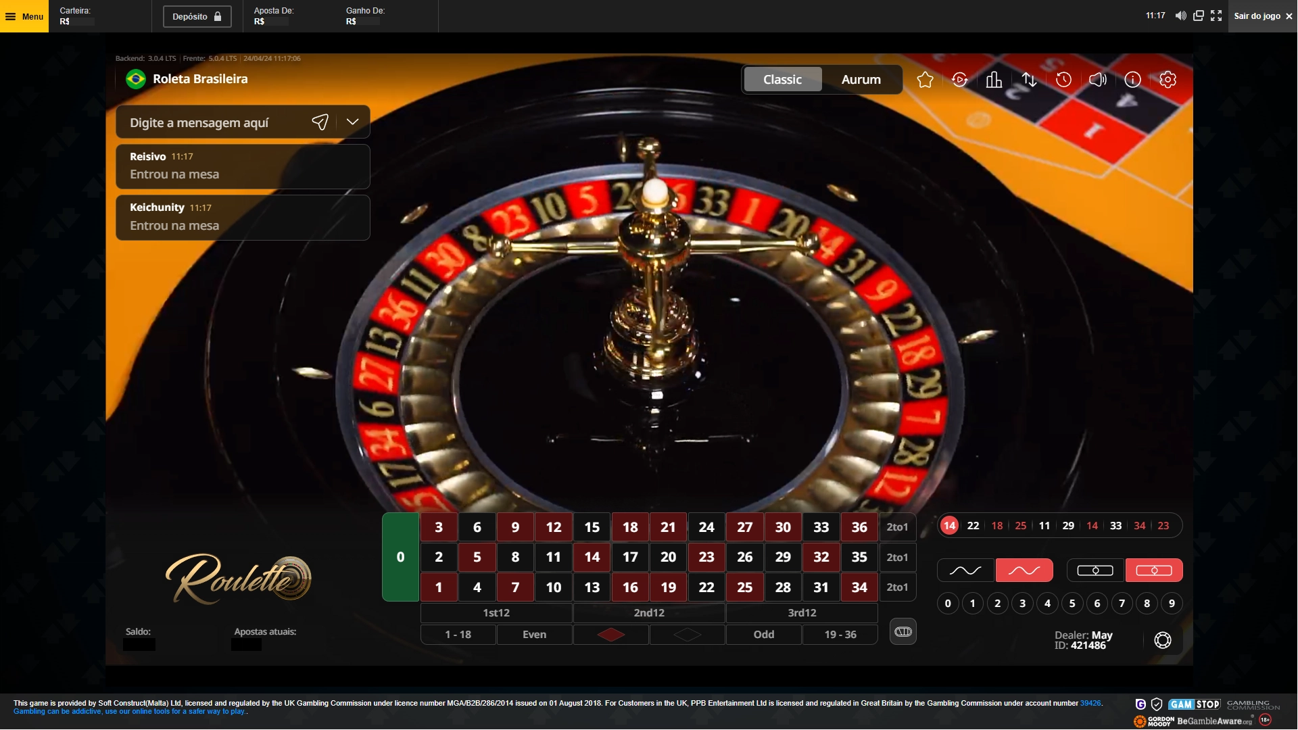Bet on number 17 on the table

(x=630, y=557)
